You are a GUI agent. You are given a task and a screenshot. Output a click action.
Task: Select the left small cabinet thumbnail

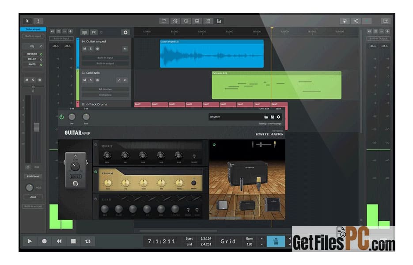coord(222,205)
